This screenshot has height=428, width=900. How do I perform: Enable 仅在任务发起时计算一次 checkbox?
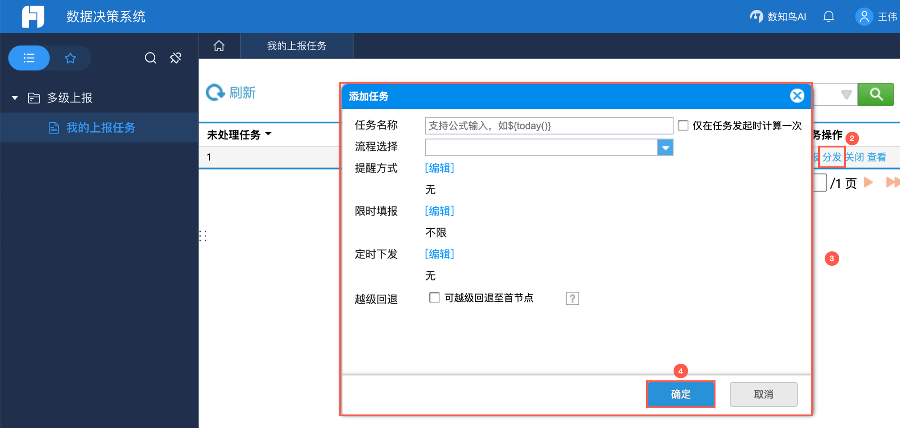(683, 125)
